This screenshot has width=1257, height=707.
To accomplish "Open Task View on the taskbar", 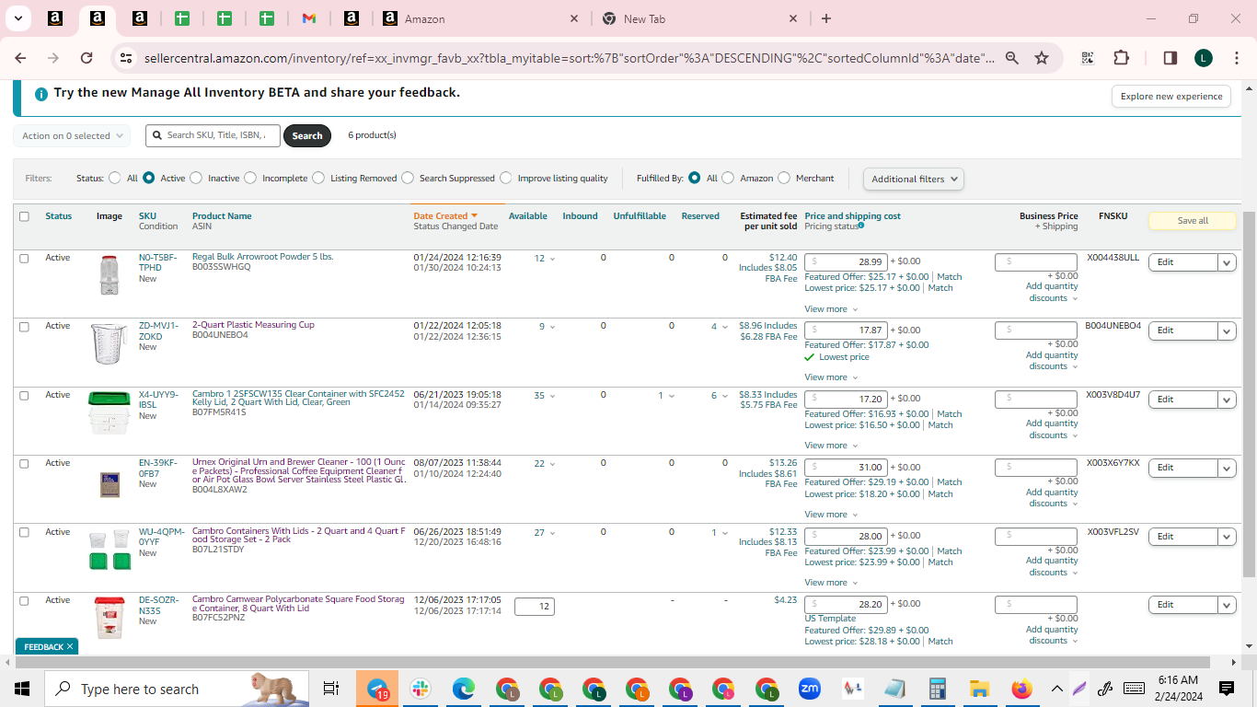I will (331, 689).
